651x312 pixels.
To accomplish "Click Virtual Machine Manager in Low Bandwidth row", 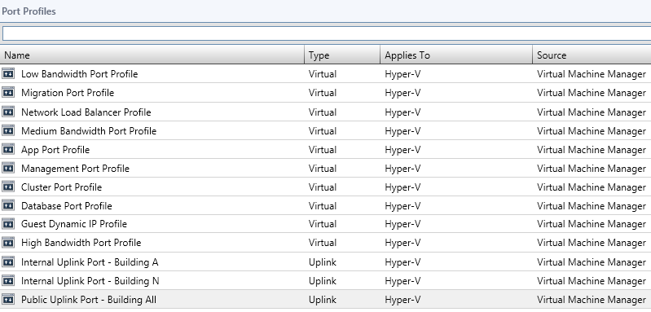I will 592,74.
